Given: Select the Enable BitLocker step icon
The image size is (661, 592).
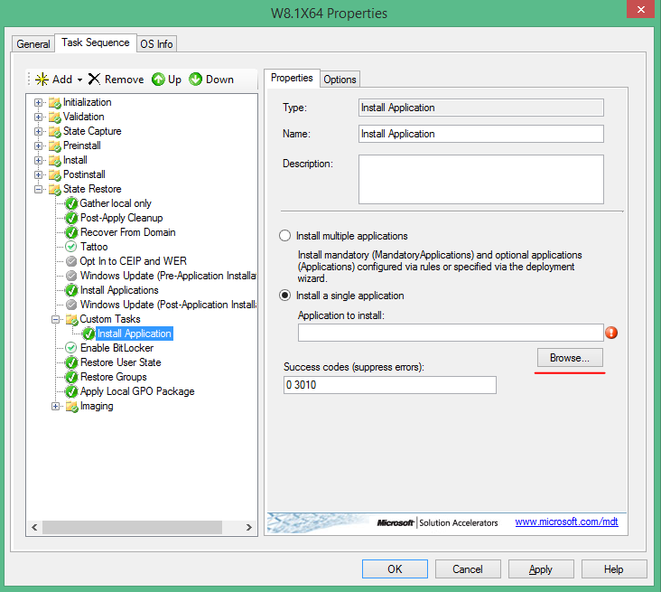Looking at the screenshot, I should click(71, 348).
